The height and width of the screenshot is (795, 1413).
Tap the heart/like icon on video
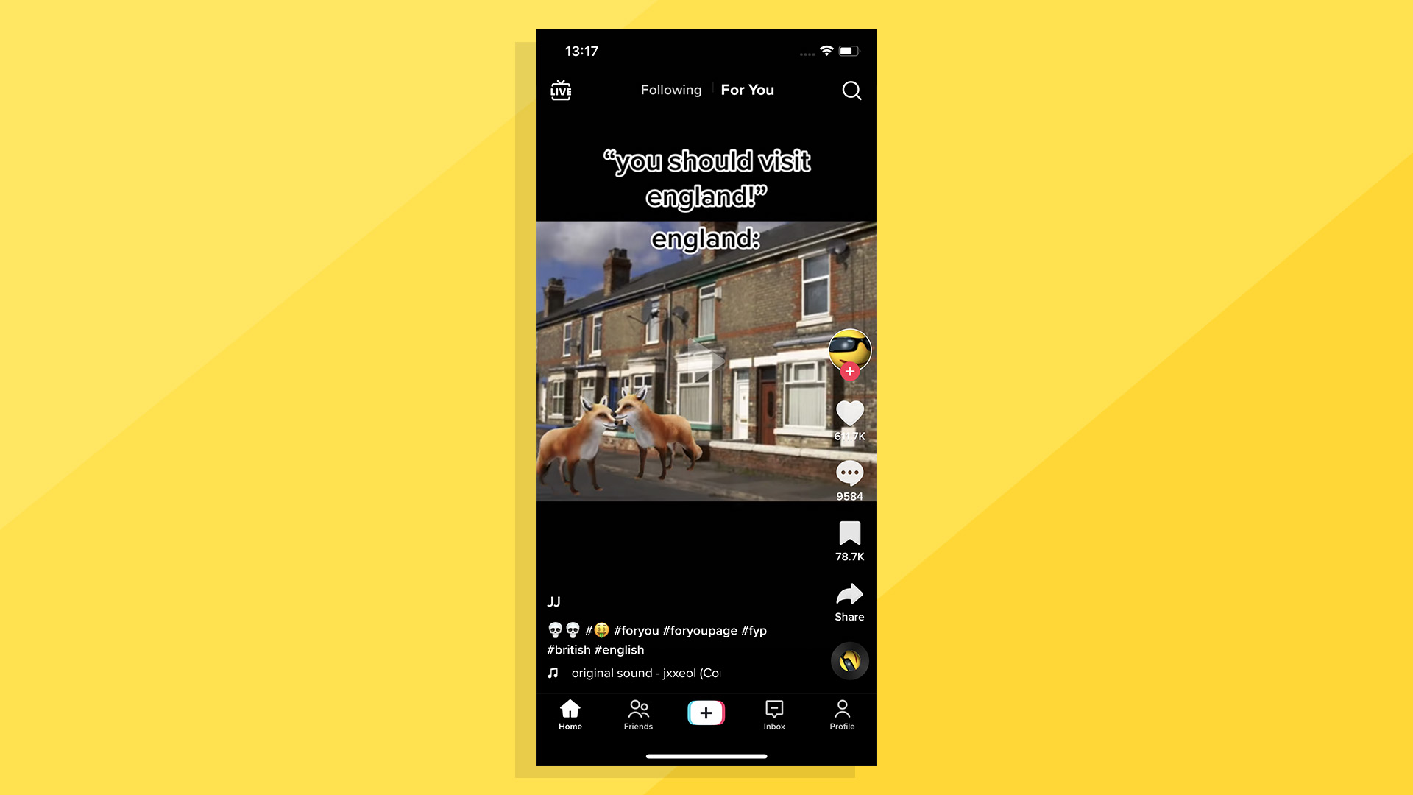coord(849,411)
